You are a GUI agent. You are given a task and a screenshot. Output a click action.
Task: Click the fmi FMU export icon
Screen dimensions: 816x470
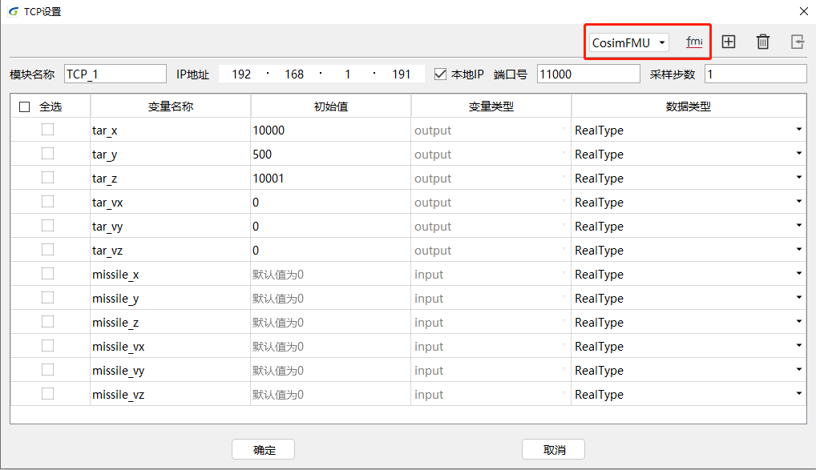click(x=694, y=42)
